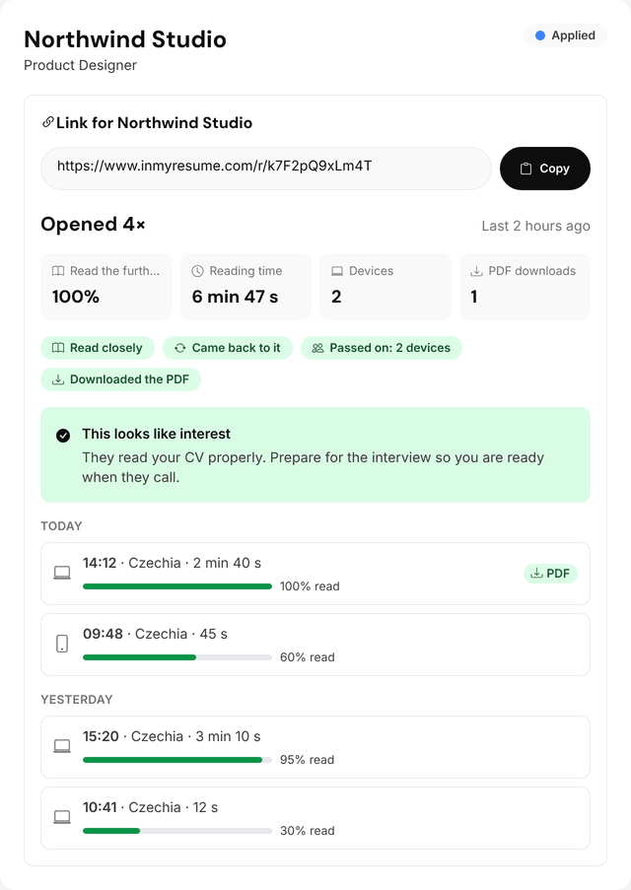Click the YESTERDAY section label

[x=77, y=700]
